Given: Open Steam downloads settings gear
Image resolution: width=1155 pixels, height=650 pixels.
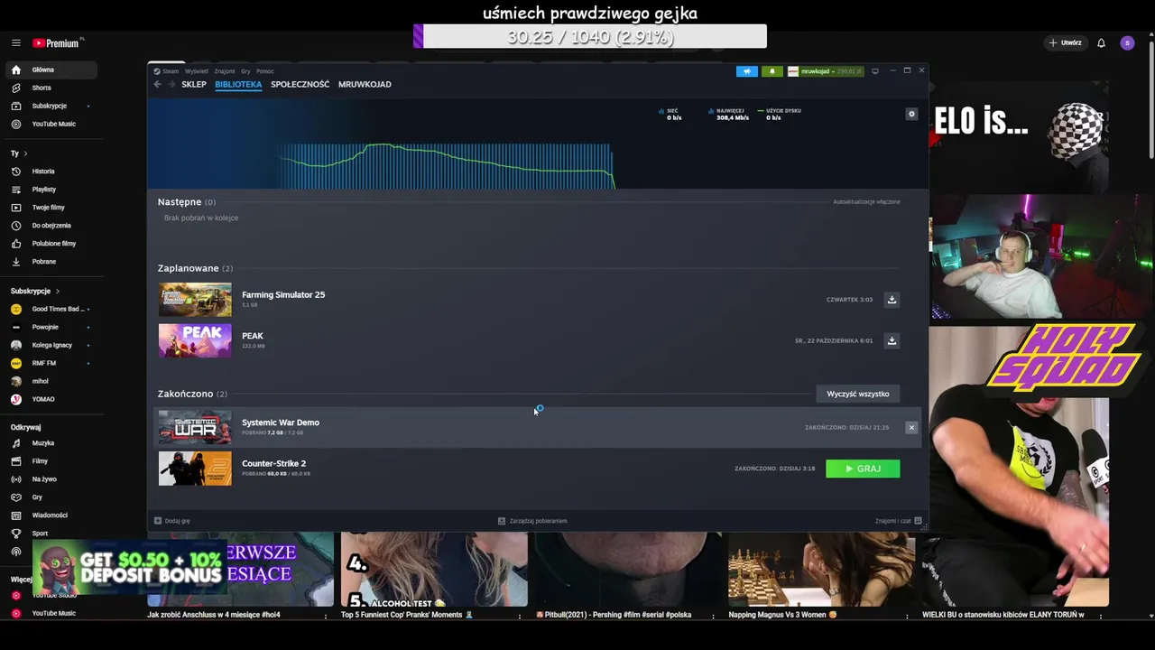Looking at the screenshot, I should [911, 114].
